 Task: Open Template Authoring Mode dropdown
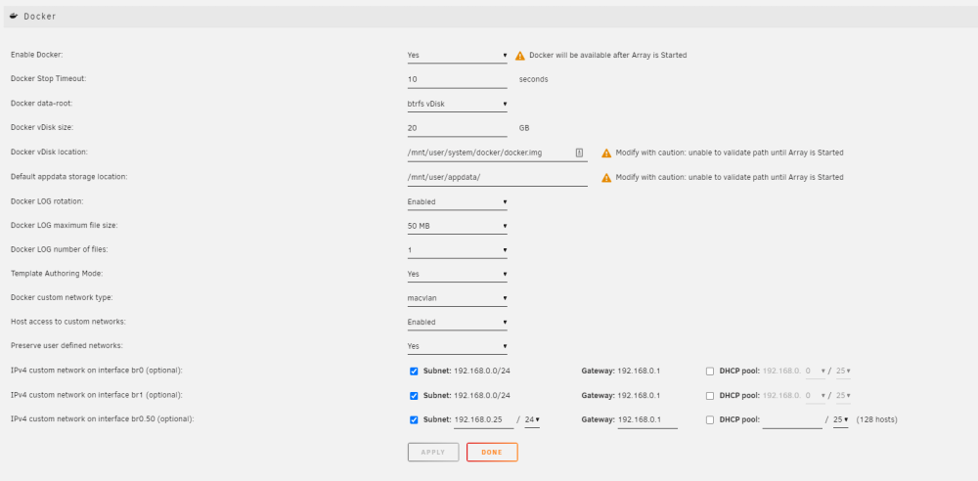pos(457,274)
